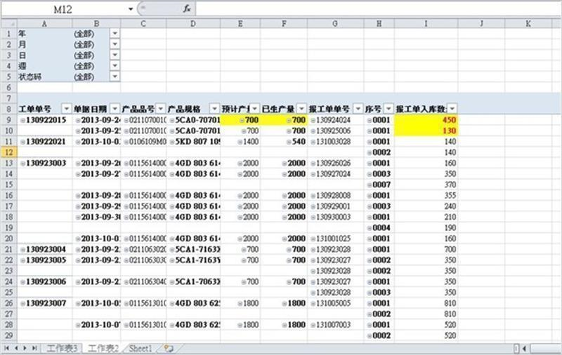Screen dimensions: 562x355
Task: Click the horizontal scrollbar at the bottom
Action: 538,348
